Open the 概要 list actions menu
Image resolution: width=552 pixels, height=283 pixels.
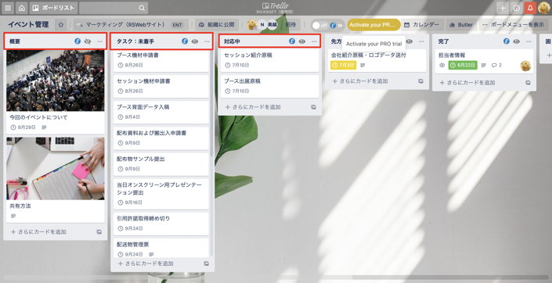100,41
